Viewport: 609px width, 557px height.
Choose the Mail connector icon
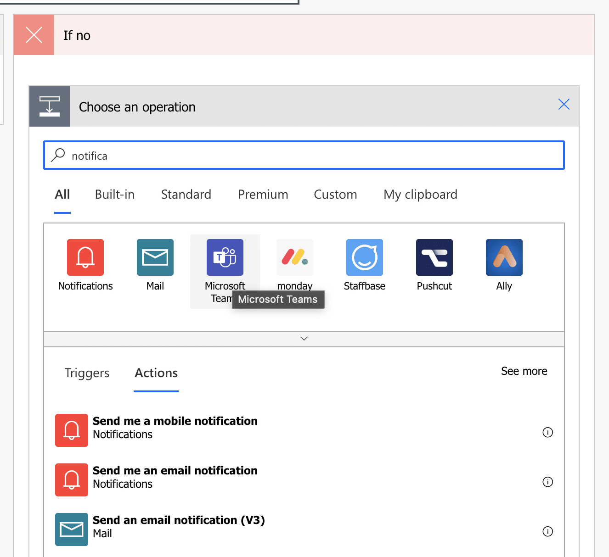[x=155, y=257]
